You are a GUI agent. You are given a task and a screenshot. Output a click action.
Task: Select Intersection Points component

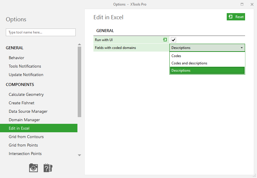click(x=25, y=154)
